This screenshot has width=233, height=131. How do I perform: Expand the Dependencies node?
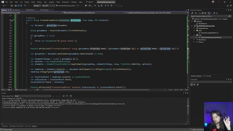(194, 28)
